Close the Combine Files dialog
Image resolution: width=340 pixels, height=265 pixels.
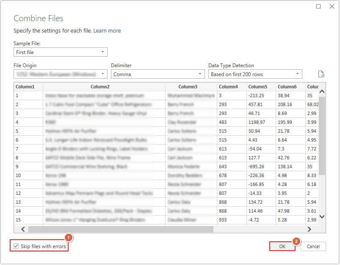pos(331,6)
